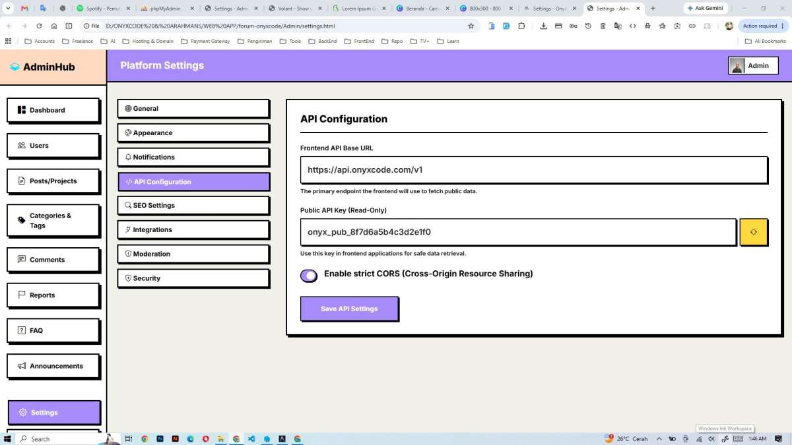Open Moderation settings

[x=193, y=254]
